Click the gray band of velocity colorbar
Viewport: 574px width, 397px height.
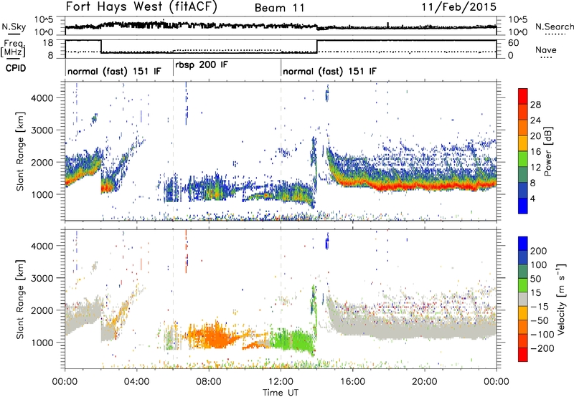point(523,299)
